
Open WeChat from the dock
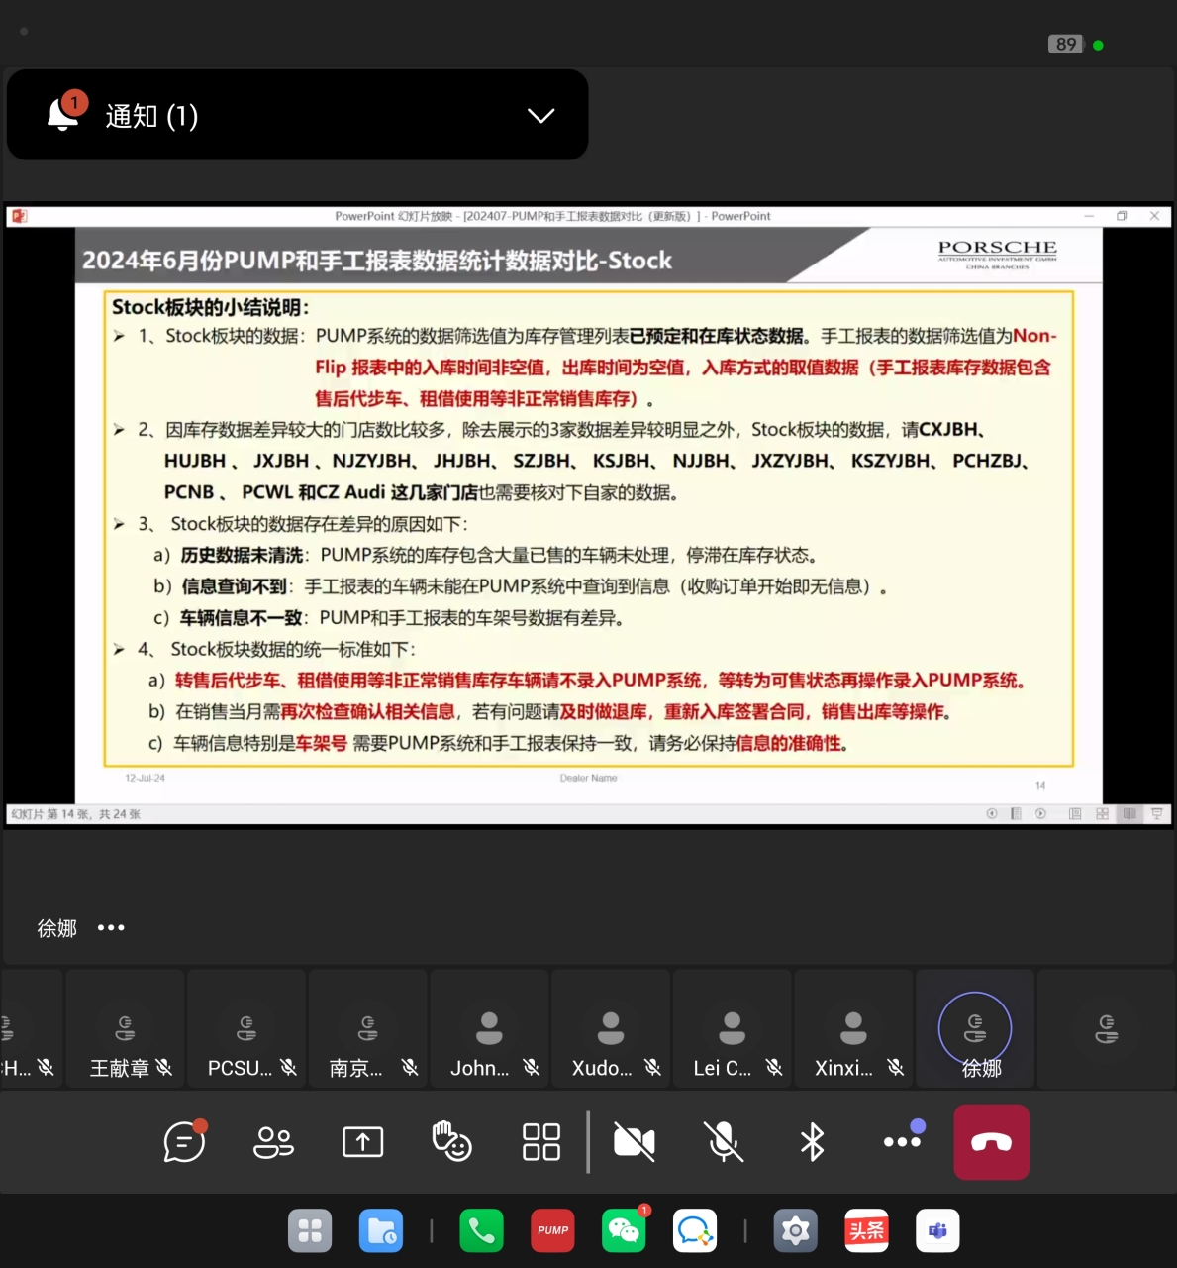624,1231
